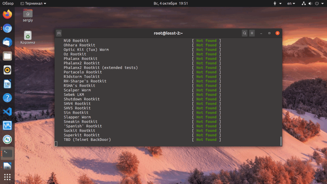Click Not found status beside Sebek LKM

click(x=206, y=95)
